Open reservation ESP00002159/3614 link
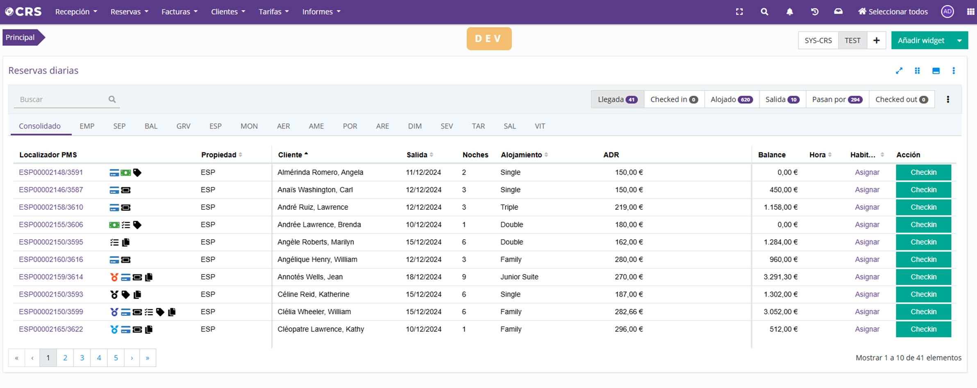Viewport: 977px width, 388px height. (51, 277)
